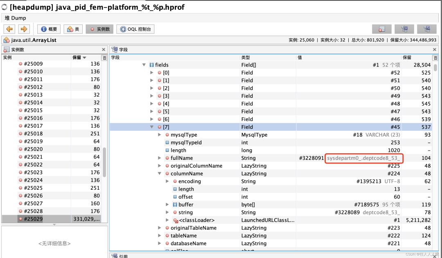
Task: Click the panel divider collapse arrow below instances
Action: pyautogui.click(x=54, y=224)
